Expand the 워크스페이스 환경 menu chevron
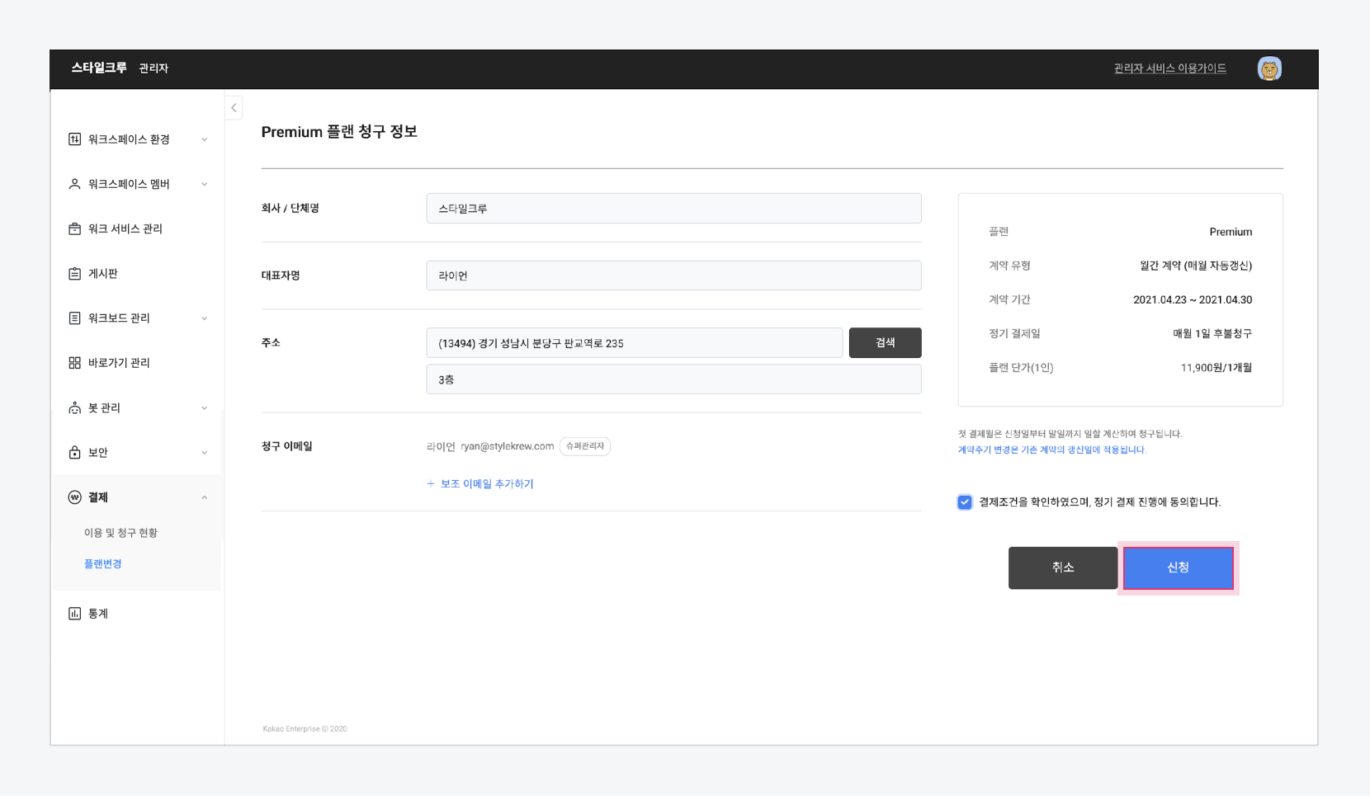 click(204, 139)
